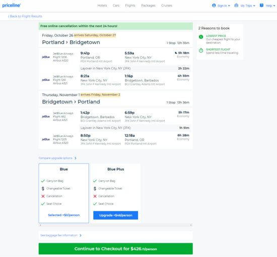
Task: Click JetBlue logo for Flight 1206
Action: pyautogui.click(x=46, y=57)
